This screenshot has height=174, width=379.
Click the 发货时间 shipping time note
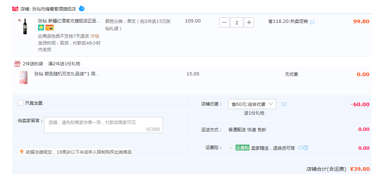(69, 46)
